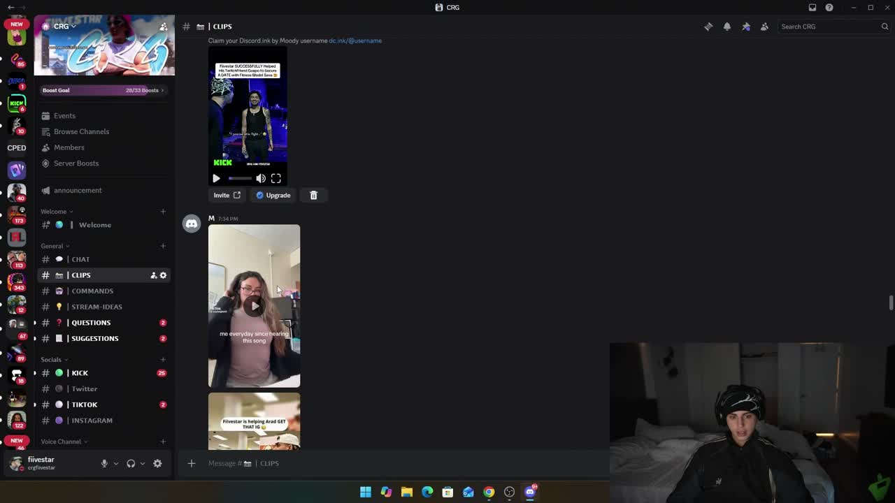Open the Members list page

[104, 147]
